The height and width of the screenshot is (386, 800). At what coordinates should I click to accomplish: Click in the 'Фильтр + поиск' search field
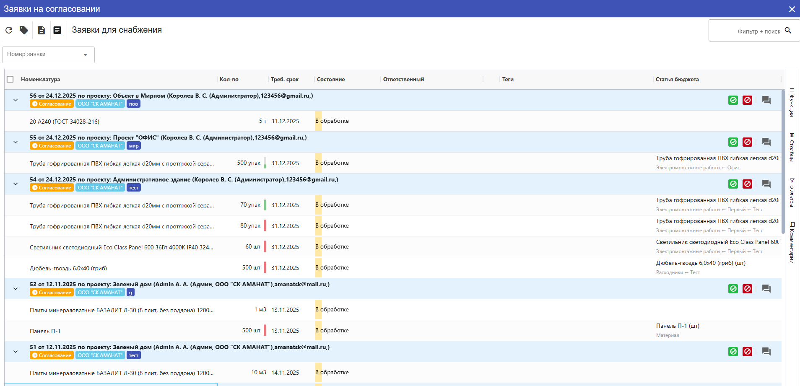point(751,31)
